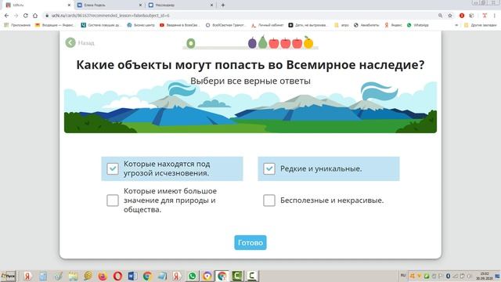The height and width of the screenshot is (282, 501).
Task: Click the RU language indicator in tray
Action: pyautogui.click(x=403, y=276)
